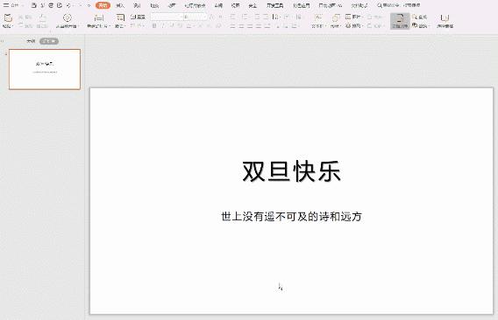Click the Undo arrow in quick access bar
The image size is (498, 320).
(x=68, y=5)
